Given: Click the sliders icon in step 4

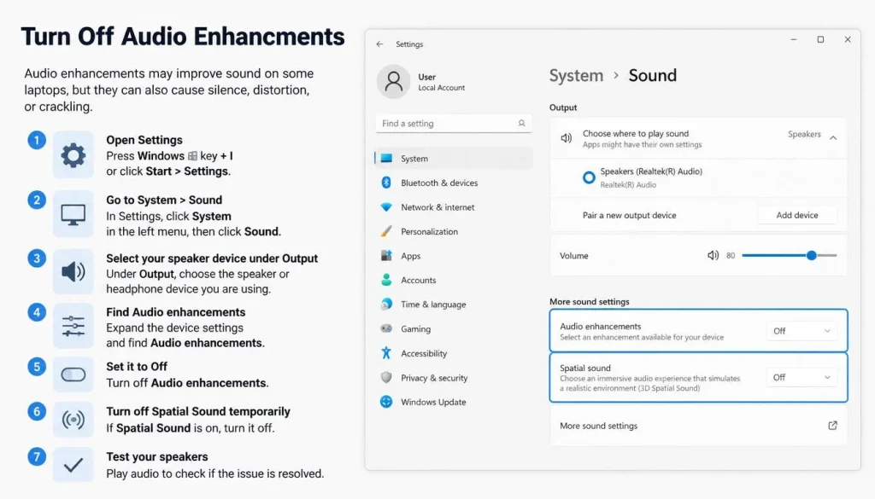Looking at the screenshot, I should click(73, 326).
